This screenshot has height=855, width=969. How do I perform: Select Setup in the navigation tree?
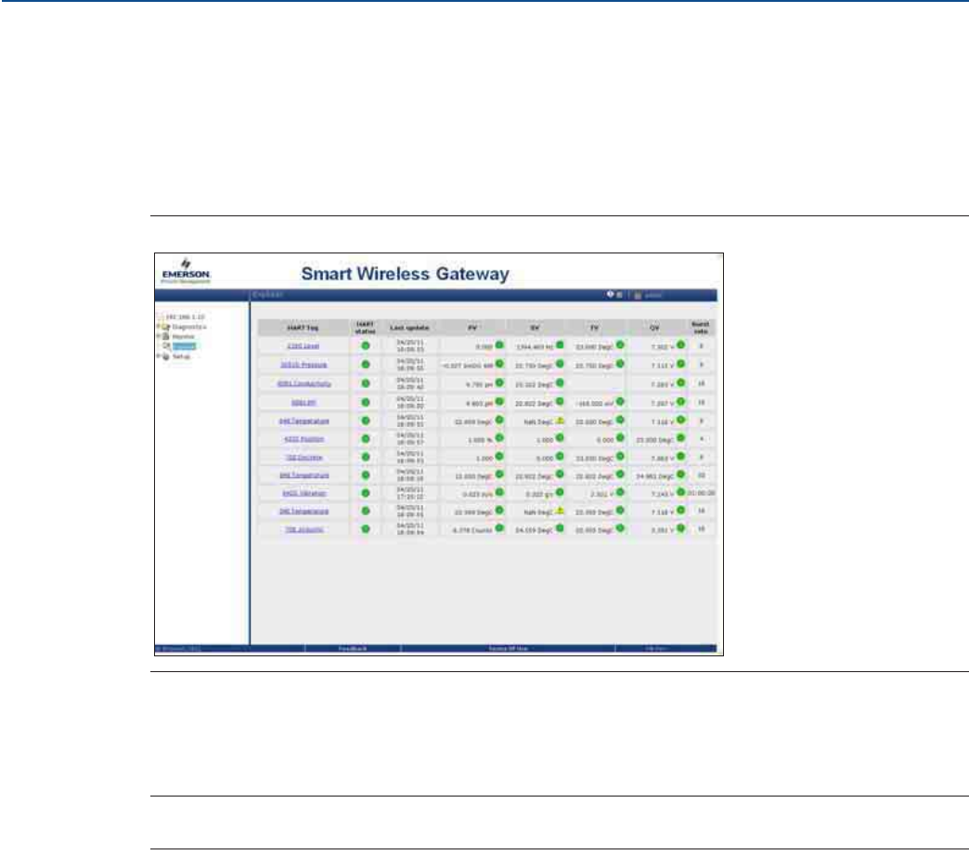[x=181, y=356]
